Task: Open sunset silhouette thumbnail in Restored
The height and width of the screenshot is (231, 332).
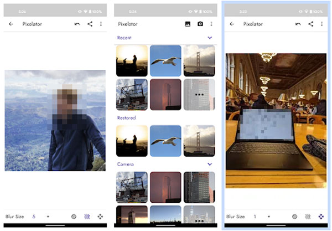Action: click(132, 141)
